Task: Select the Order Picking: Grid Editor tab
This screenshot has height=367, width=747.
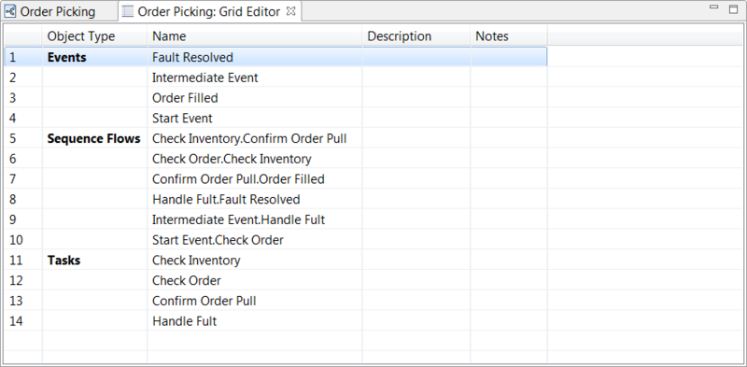Action: click(x=208, y=11)
